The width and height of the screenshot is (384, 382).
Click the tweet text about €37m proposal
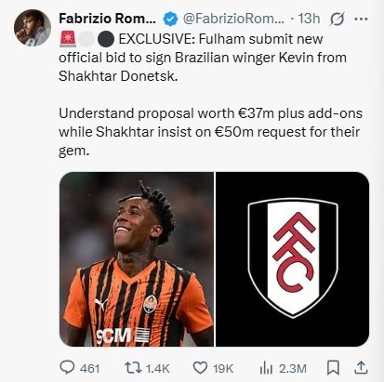pos(210,132)
